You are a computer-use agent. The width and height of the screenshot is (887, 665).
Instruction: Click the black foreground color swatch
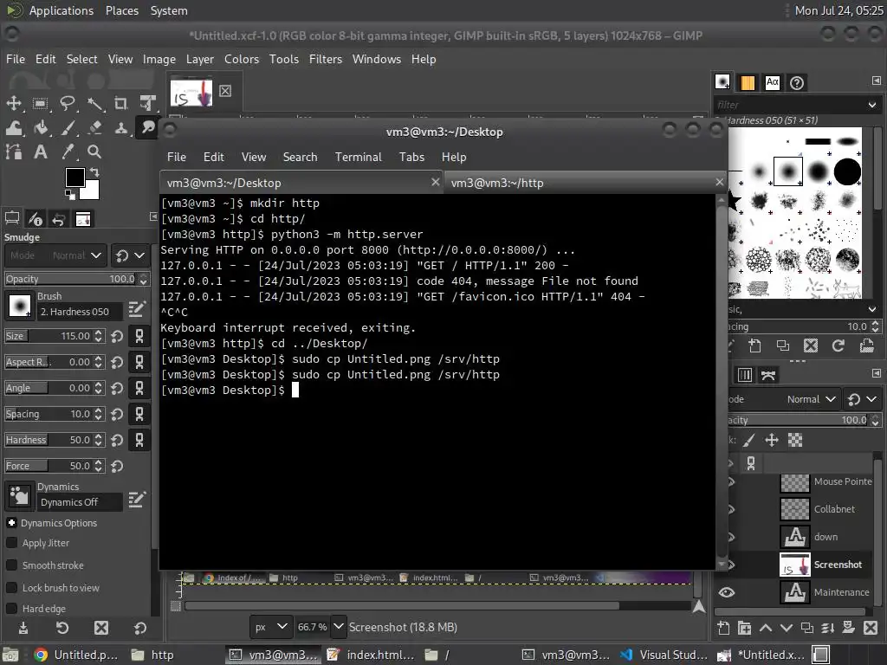click(74, 178)
